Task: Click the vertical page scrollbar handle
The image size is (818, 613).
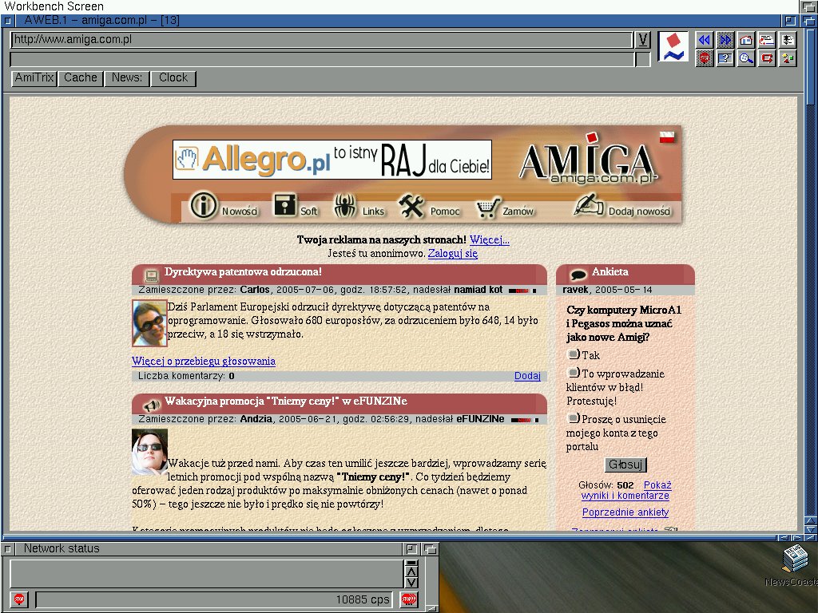Action: point(810,65)
